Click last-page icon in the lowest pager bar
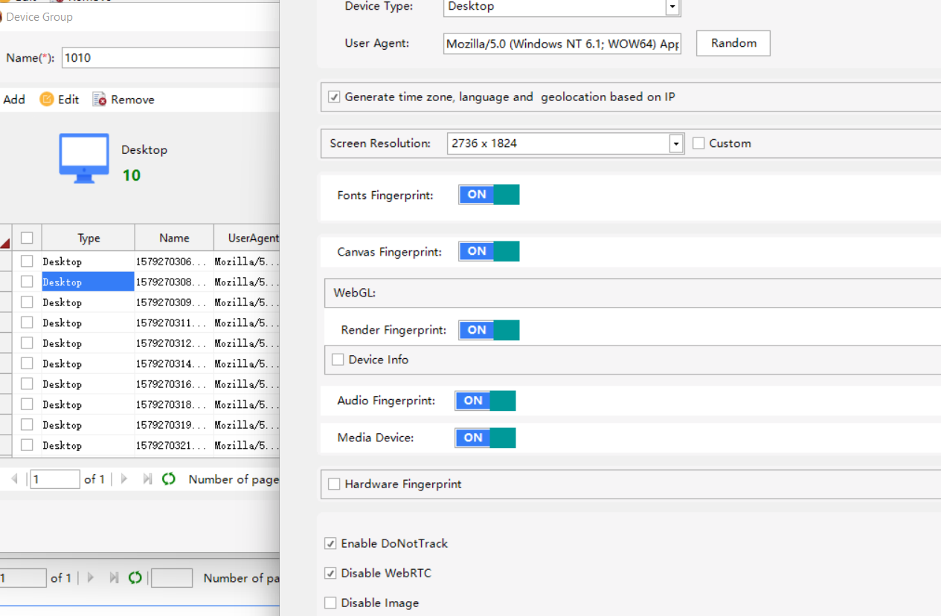941x616 pixels. pos(114,577)
